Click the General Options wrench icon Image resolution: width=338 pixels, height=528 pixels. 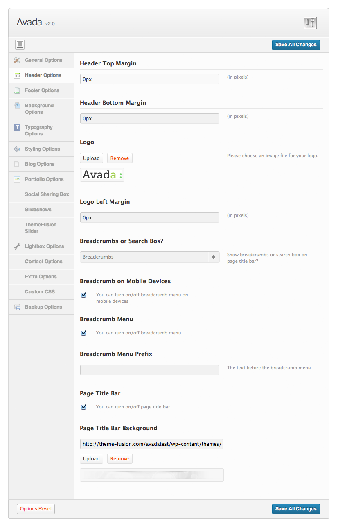(x=17, y=60)
